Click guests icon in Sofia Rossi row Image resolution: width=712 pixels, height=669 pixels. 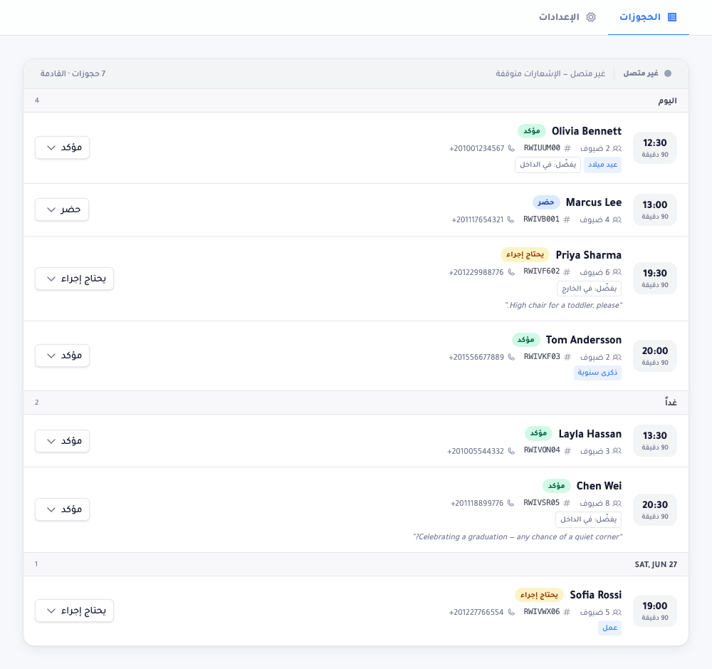[617, 612]
